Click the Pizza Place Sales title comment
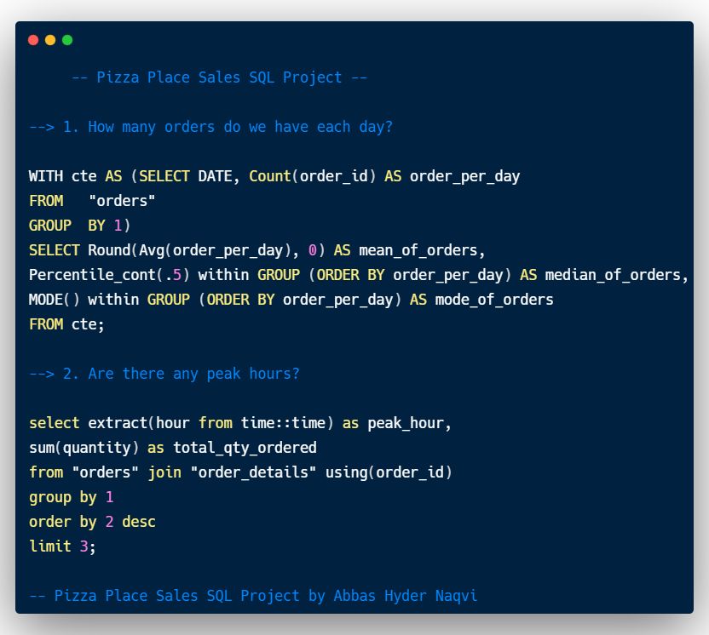The width and height of the screenshot is (709, 635). pos(219,77)
